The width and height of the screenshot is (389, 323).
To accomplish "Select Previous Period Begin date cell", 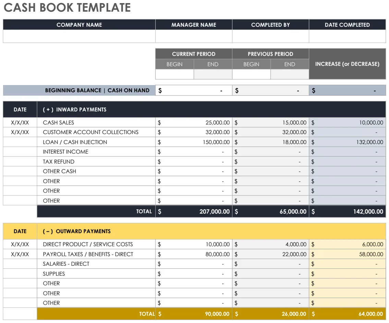I will [251, 74].
